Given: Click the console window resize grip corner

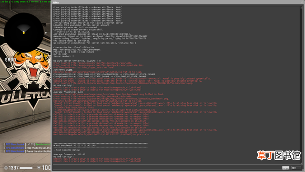Looking at the screenshot, I should coord(304,171).
